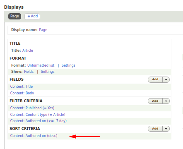Expand the SORT CRITERIA dropdown arrow
The image size is (183, 149).
coord(166,129)
